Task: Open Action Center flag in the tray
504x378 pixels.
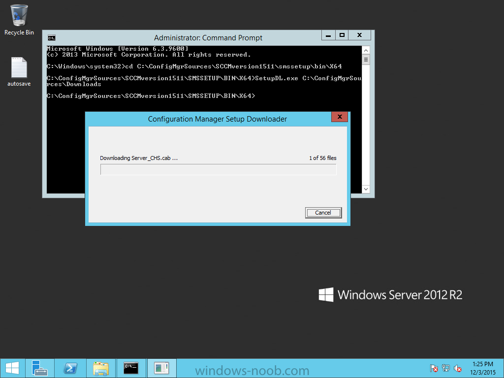Action: click(434, 368)
